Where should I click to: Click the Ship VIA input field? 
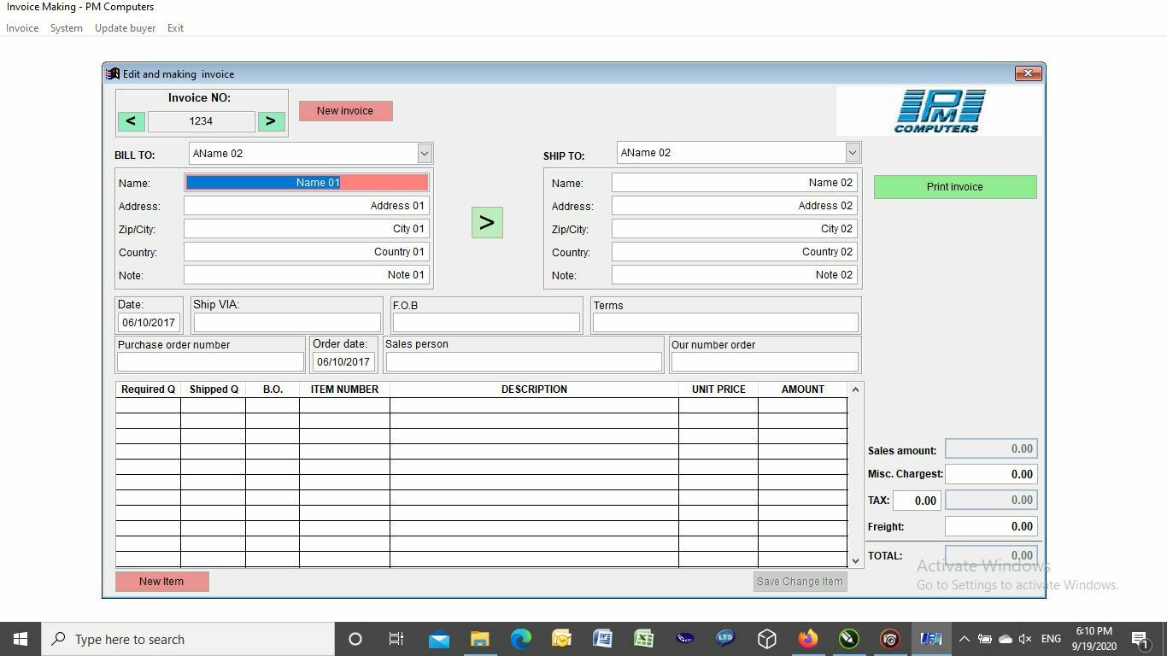287,322
